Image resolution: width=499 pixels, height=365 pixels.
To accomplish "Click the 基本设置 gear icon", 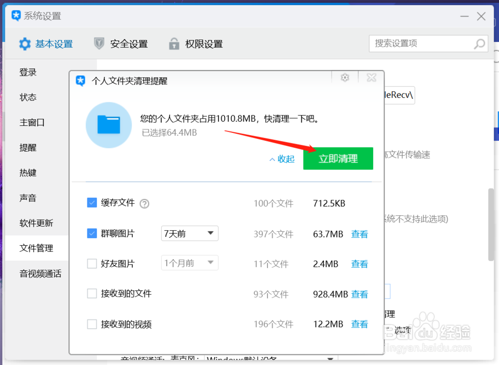I will [x=24, y=43].
